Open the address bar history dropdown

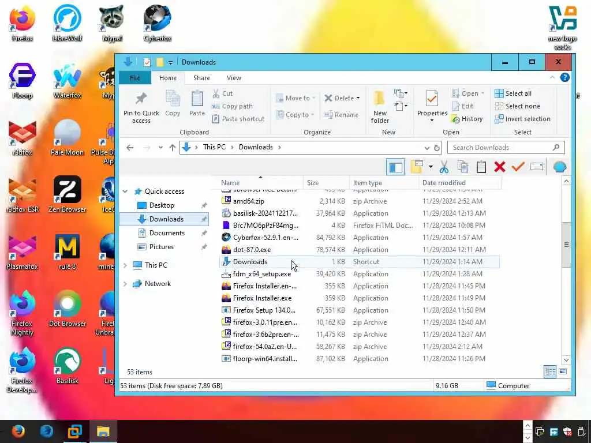click(427, 148)
